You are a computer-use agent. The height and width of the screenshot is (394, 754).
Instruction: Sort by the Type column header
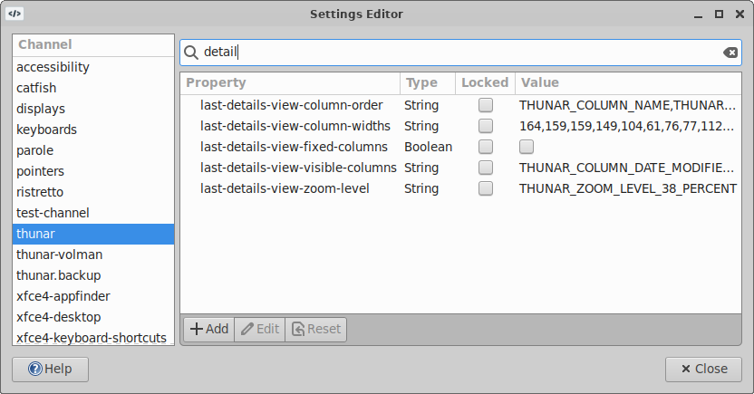tap(421, 82)
